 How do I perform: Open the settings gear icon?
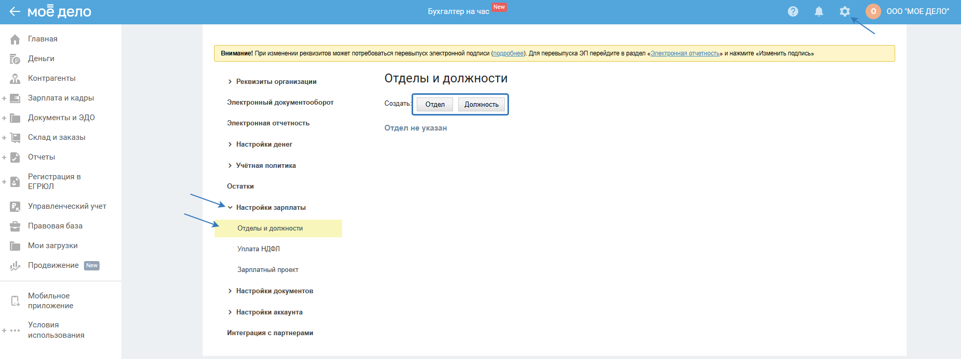pos(845,11)
